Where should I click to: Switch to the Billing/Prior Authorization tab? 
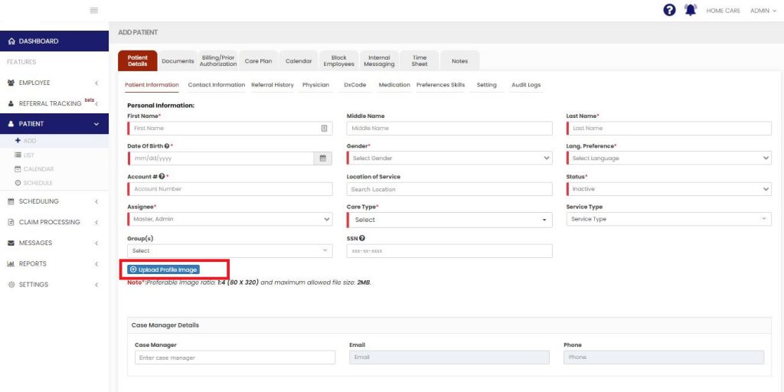218,61
